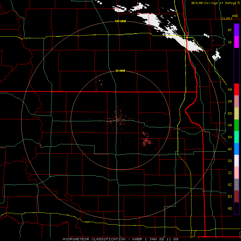Click the BD yellow legend swatch
The image size is (241, 241).
(236, 114)
